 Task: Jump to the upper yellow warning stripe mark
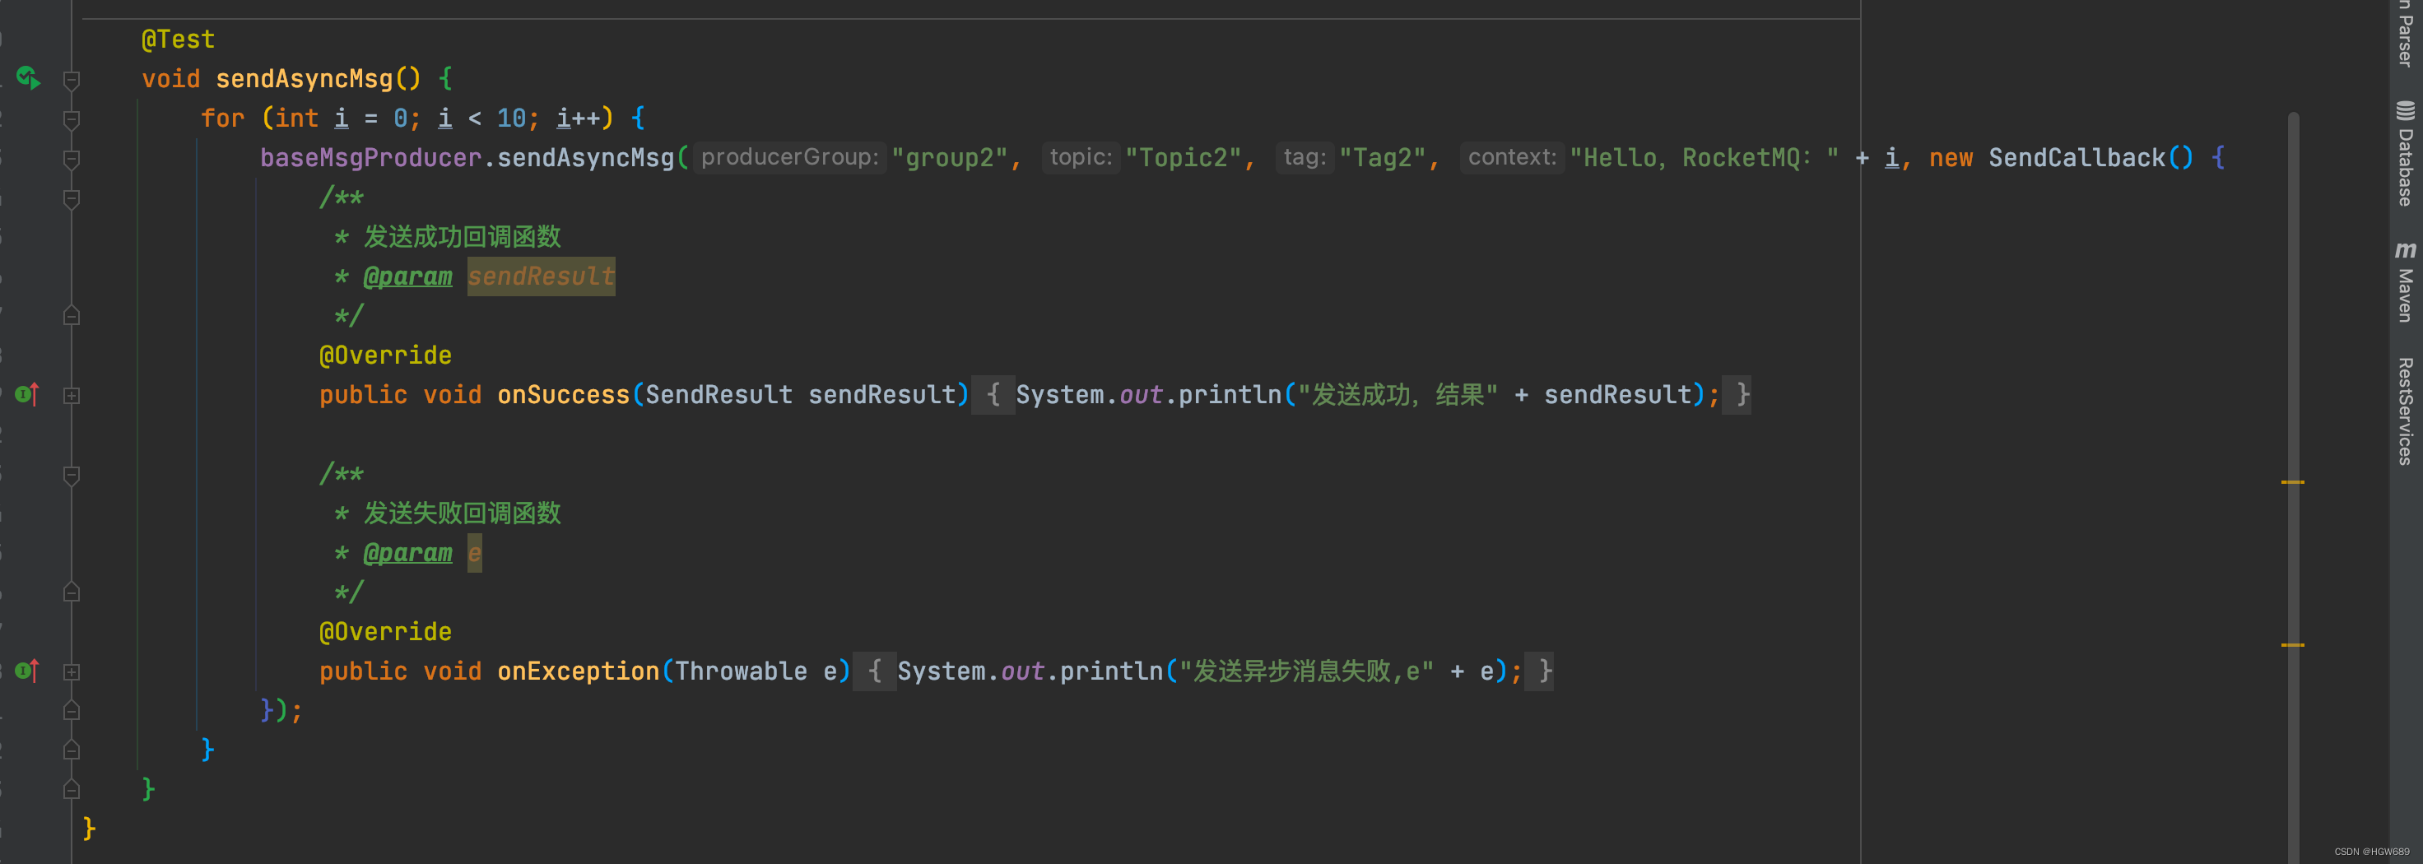tap(2292, 482)
